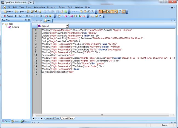Close the Test Flow pane
This screenshot has height=128, width=178.
[29, 20]
